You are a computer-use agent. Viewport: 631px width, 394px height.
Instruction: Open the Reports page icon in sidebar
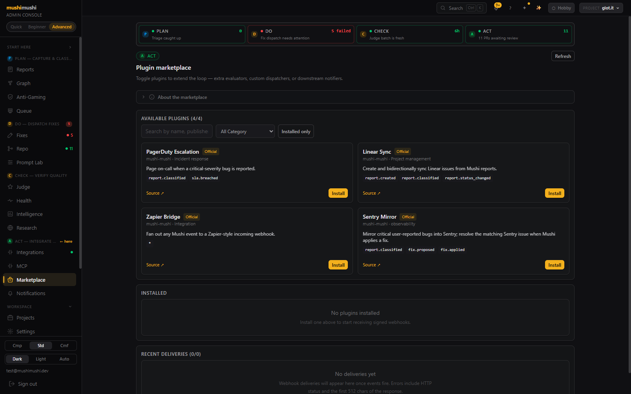[10, 69]
